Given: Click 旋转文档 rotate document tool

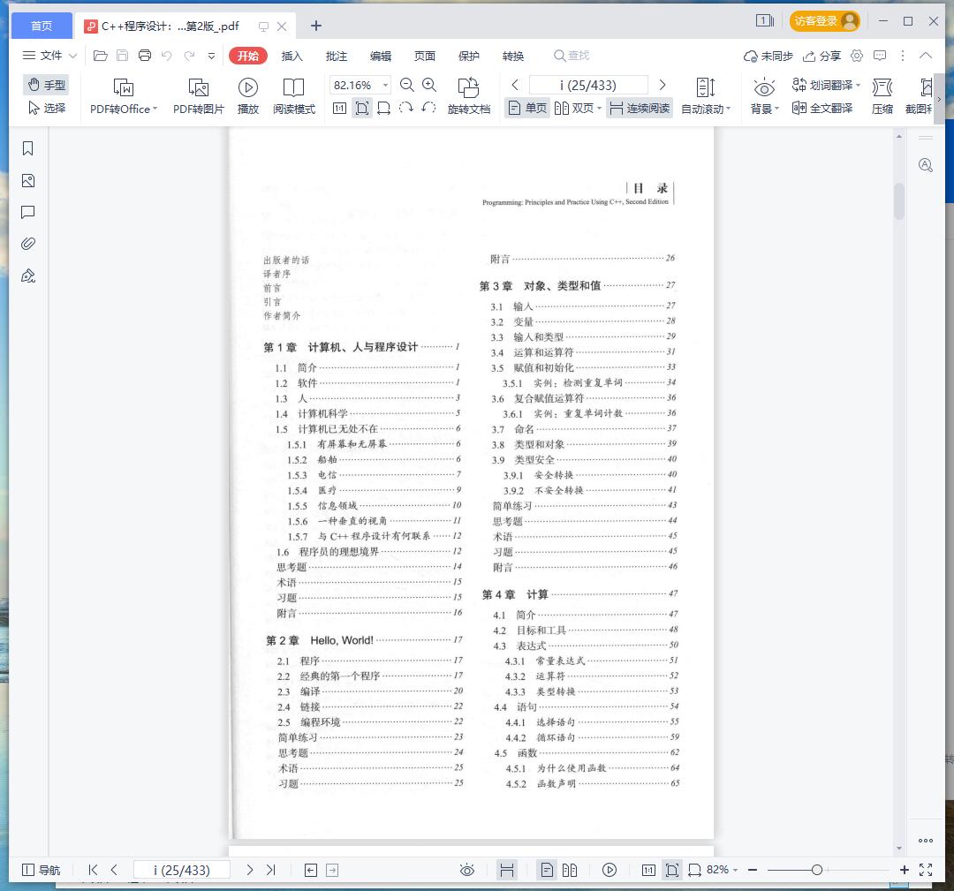Looking at the screenshot, I should pyautogui.click(x=468, y=96).
